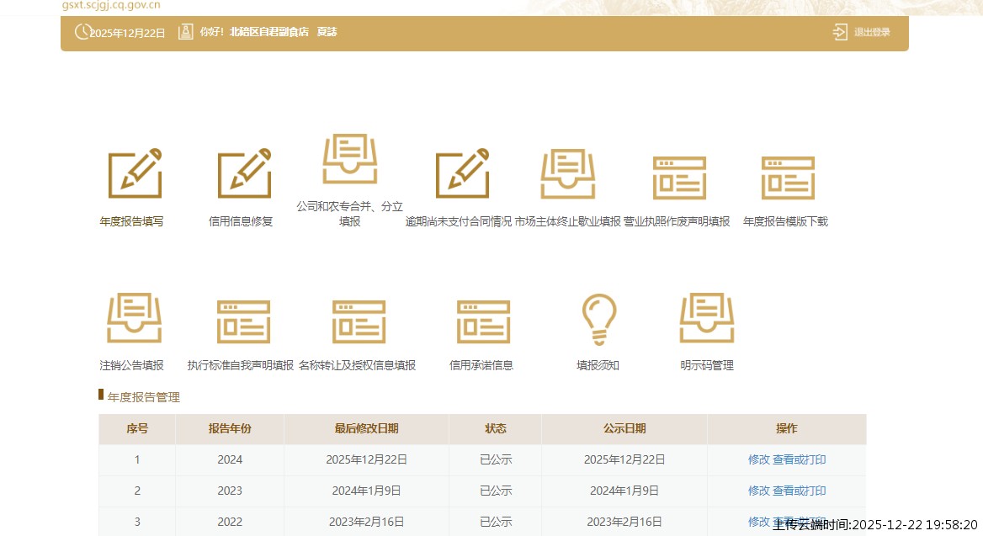Click the 报告年份 column header
Screen dimensions: 983x536
[x=230, y=428]
